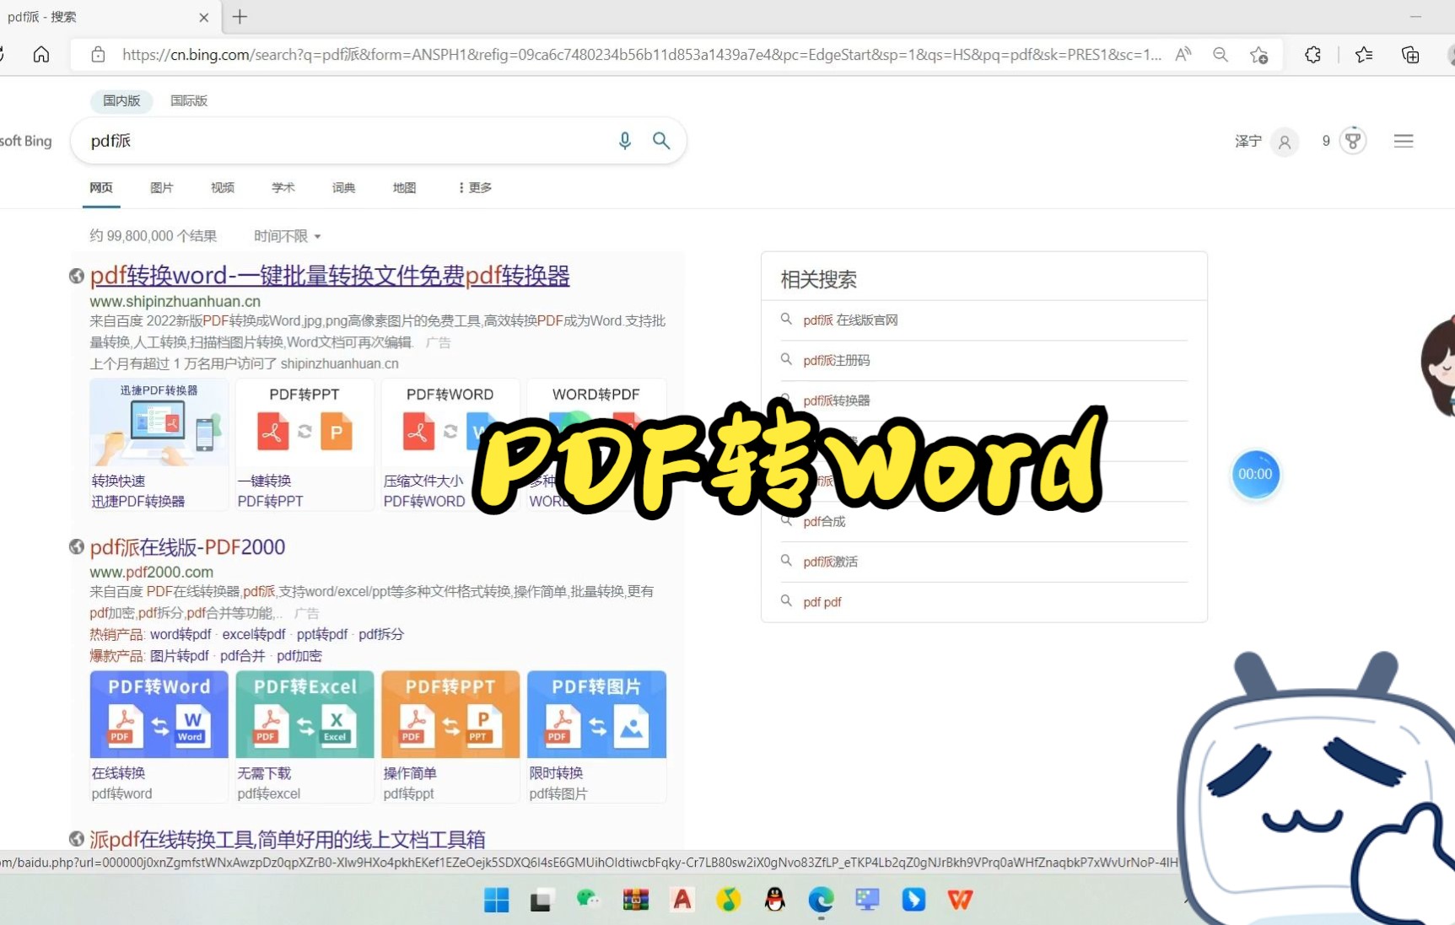Click the pdf合并 product link
The width and height of the screenshot is (1455, 925).
[x=243, y=656]
